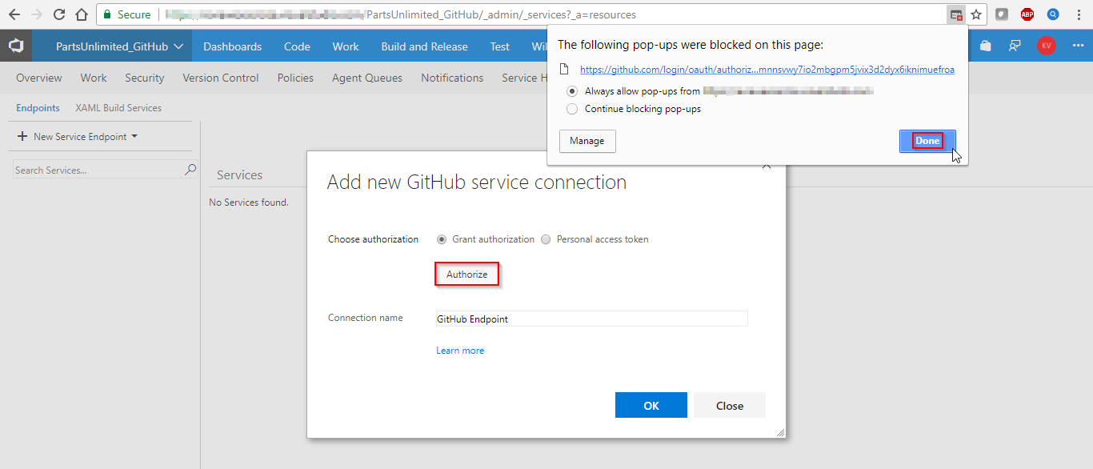Switch to the Endpoints tab
Screen dimensions: 1093x469
click(x=38, y=108)
